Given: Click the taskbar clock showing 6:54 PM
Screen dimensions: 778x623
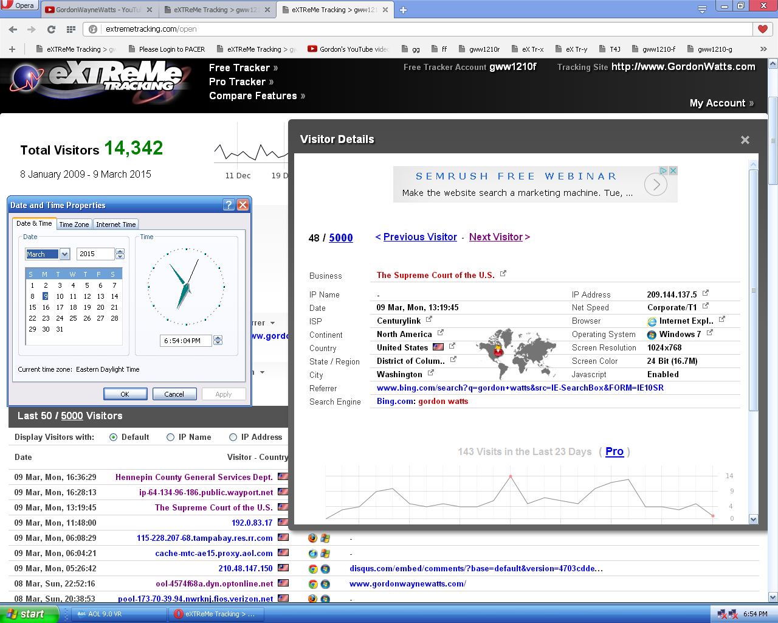Looking at the screenshot, I should click(x=756, y=614).
